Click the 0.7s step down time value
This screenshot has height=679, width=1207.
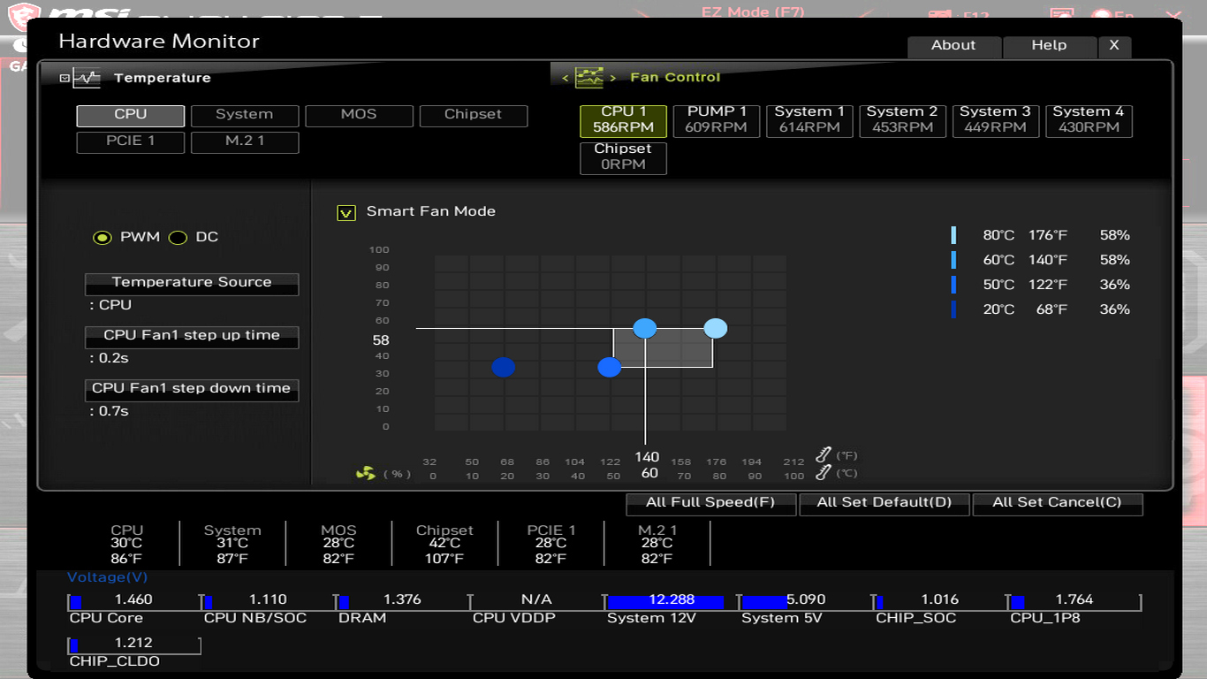tap(113, 411)
